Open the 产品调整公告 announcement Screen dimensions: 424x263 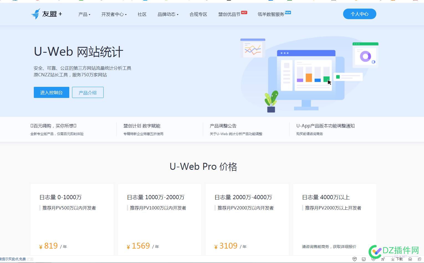tap(223, 126)
